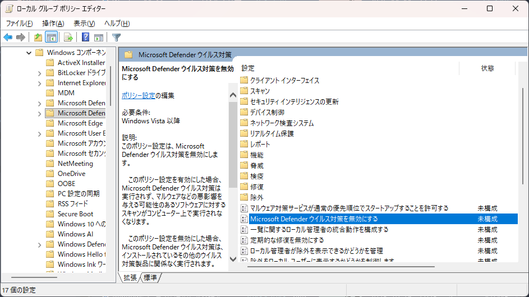Select the リアルタイム保護 folder
This screenshot has width=529, height=297.
(x=272, y=133)
